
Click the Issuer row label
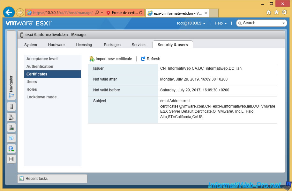pyautogui.click(x=98, y=68)
